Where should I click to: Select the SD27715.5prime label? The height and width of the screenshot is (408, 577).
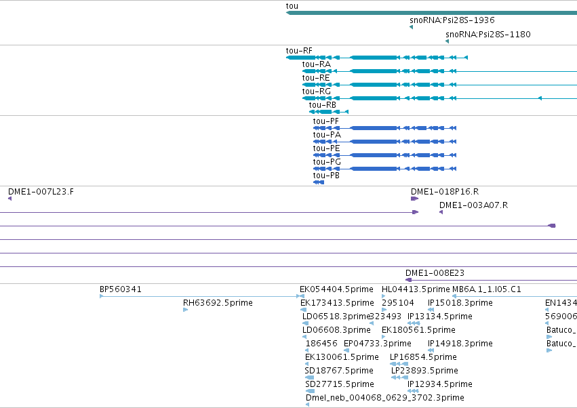click(340, 384)
